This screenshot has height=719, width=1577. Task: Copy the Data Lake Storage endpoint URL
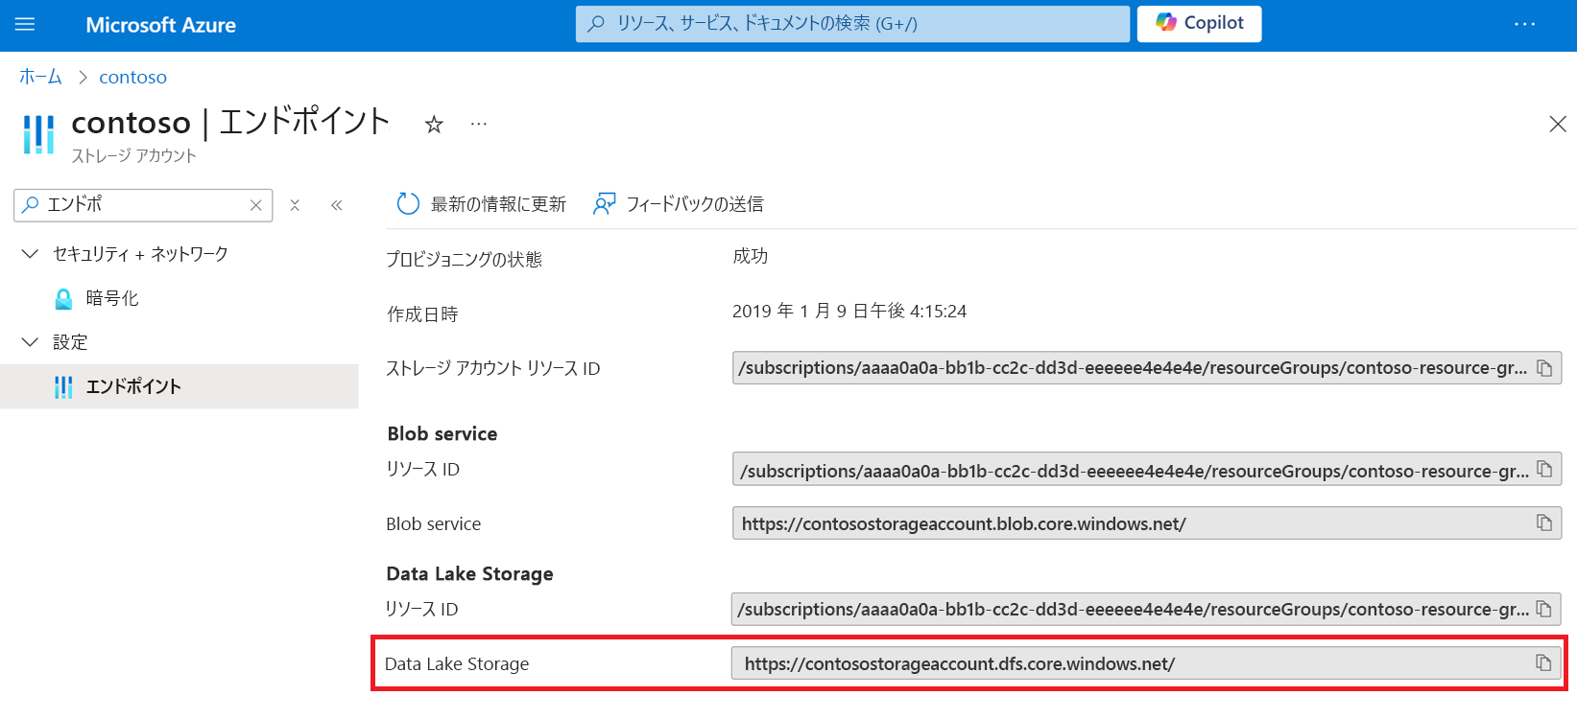coord(1543,663)
